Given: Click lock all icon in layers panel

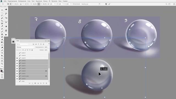Looking at the screenshot, I should coord(32,50).
